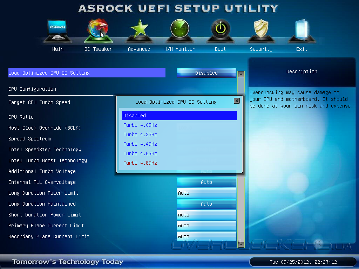Open Long Duration Maintained Auto dropdown
The height and width of the screenshot is (269, 359).
click(x=206, y=204)
